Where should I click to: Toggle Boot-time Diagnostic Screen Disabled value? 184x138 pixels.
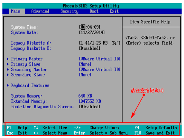click(90, 106)
